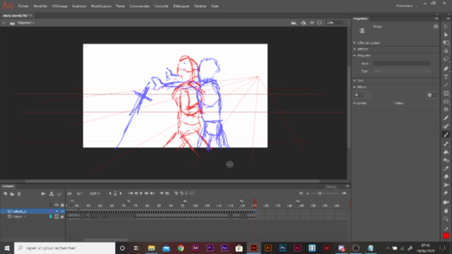Select the Text tool
The height and width of the screenshot is (254, 452).
pos(446,77)
